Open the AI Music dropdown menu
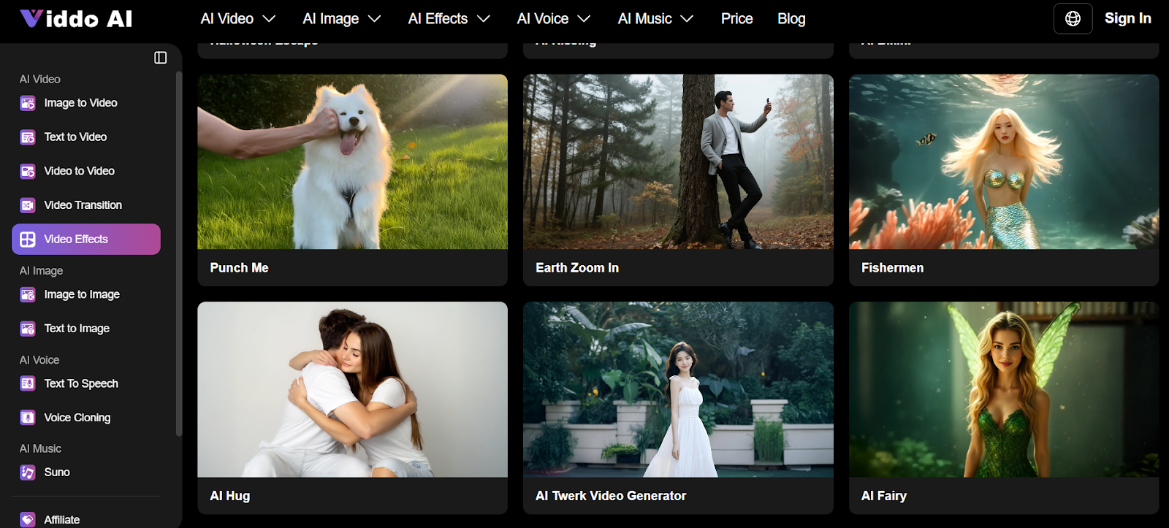 pyautogui.click(x=655, y=19)
